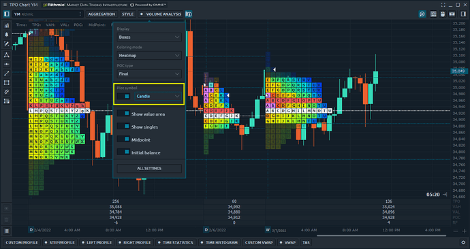Open the Aggregation menu
Viewport: 470px width, 249px height.
click(x=101, y=14)
